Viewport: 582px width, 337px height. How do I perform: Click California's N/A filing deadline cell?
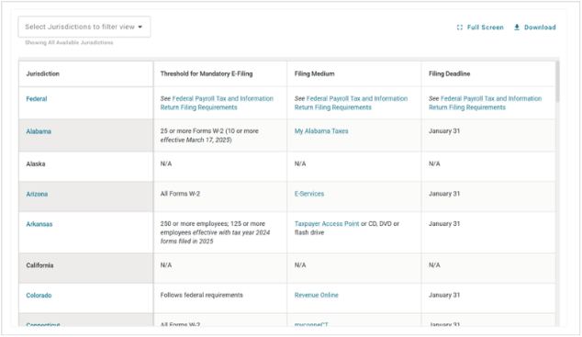click(x=488, y=268)
